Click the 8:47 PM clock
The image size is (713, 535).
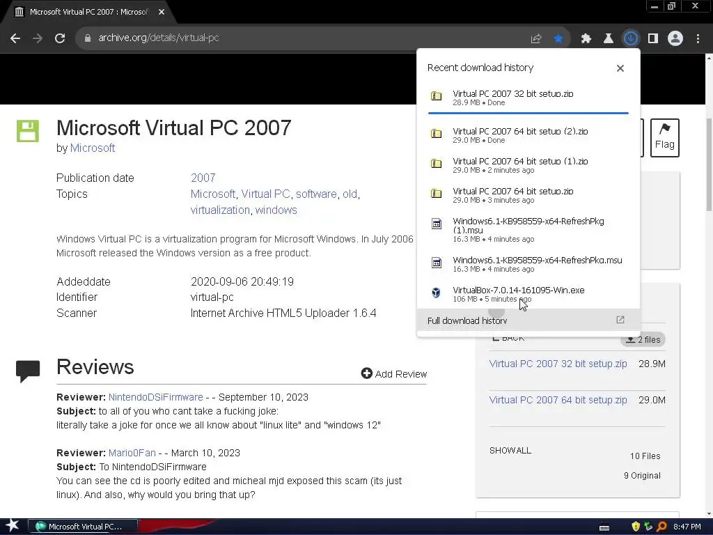tap(687, 527)
